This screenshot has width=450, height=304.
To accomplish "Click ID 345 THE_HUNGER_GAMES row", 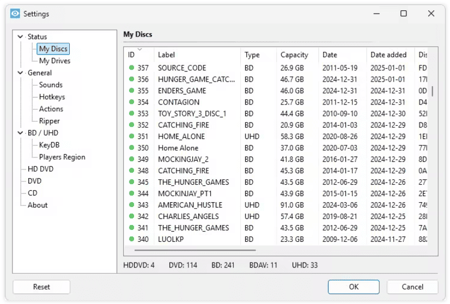I will point(276,182).
